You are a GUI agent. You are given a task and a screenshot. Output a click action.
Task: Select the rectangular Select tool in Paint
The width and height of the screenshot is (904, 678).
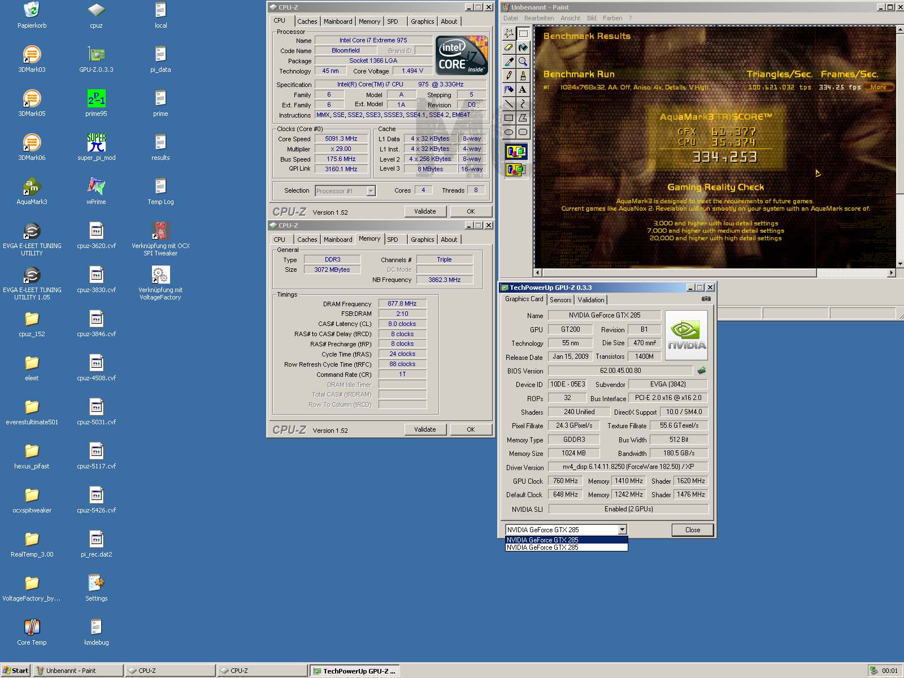(x=523, y=33)
